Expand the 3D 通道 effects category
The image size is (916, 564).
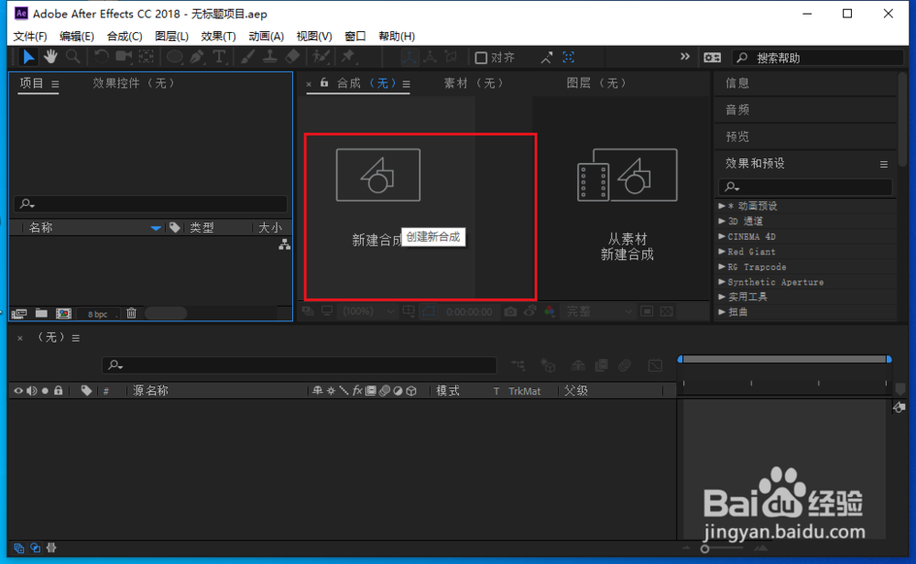tap(722, 222)
